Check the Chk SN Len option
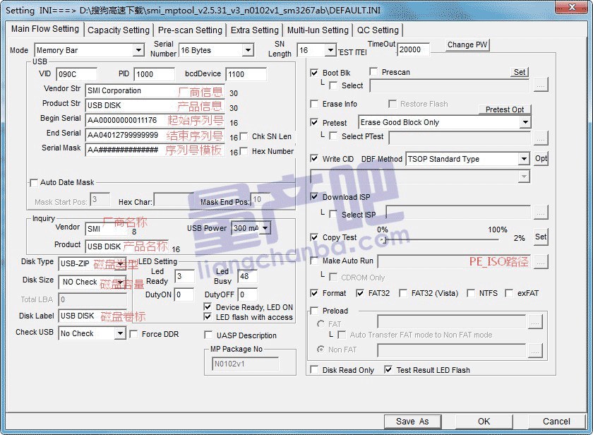 pyautogui.click(x=244, y=136)
